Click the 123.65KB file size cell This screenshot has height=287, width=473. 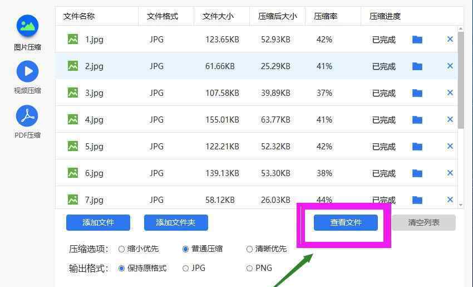click(223, 40)
